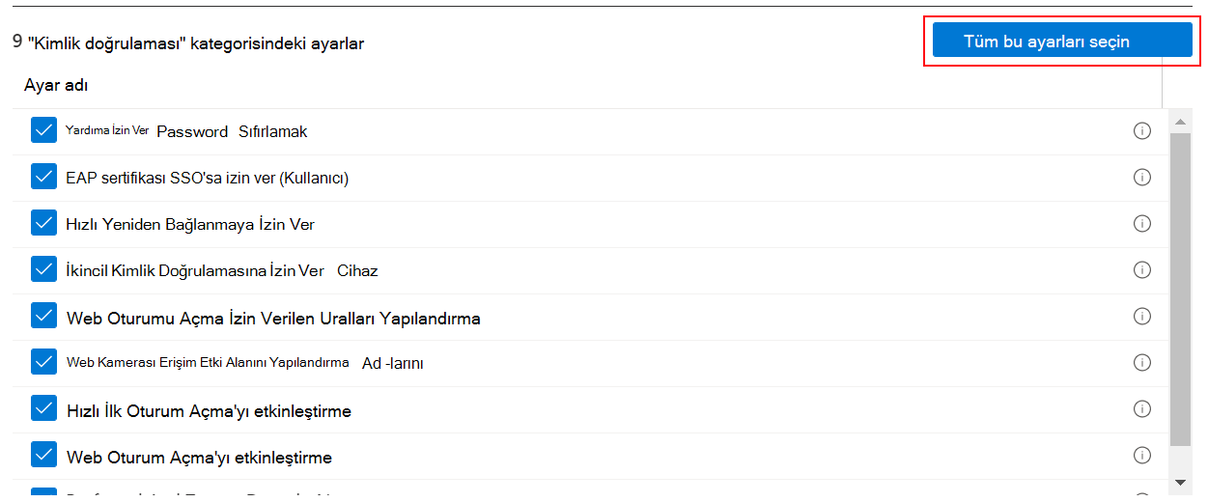Toggle İkincil Kimlik Doğrulamasına İzin Ver checkbox

pos(44,269)
